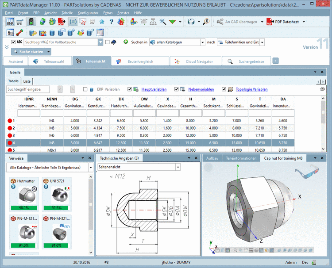Switch to the Teileauswahl tab
332x268 pixels.
click(50, 61)
